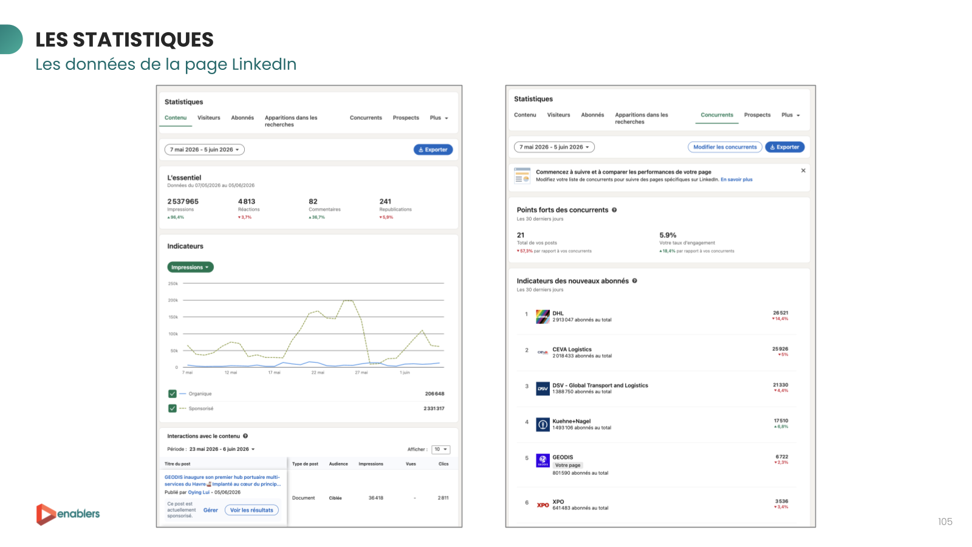Image resolution: width=972 pixels, height=547 pixels.
Task: Open the Impressions indicator dropdown
Action: pyautogui.click(x=190, y=267)
